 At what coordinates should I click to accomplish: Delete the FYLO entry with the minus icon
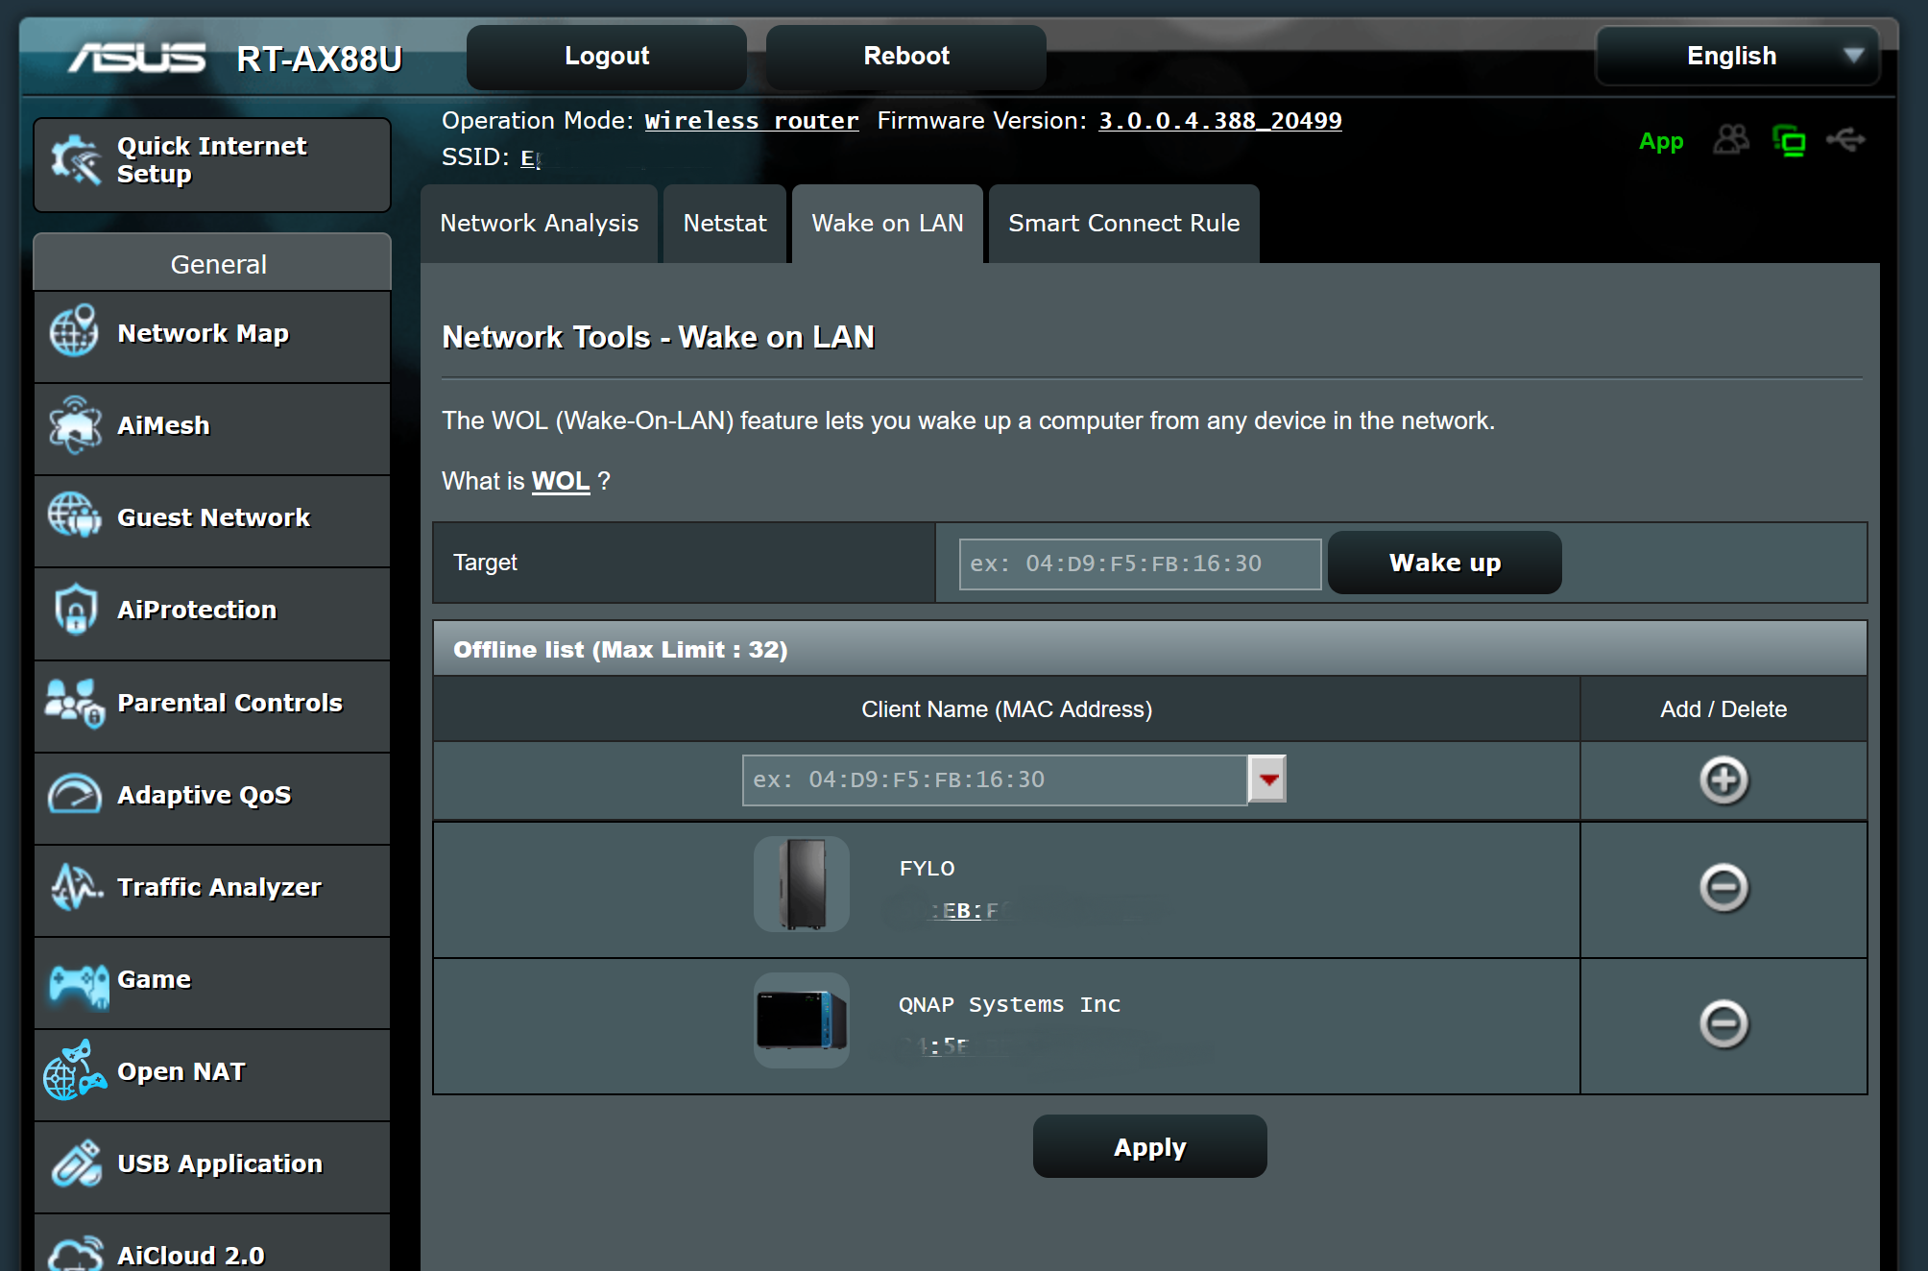coord(1723,887)
